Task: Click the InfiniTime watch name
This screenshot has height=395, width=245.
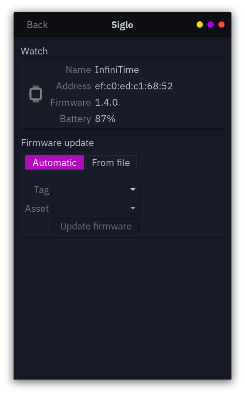Action: (117, 70)
